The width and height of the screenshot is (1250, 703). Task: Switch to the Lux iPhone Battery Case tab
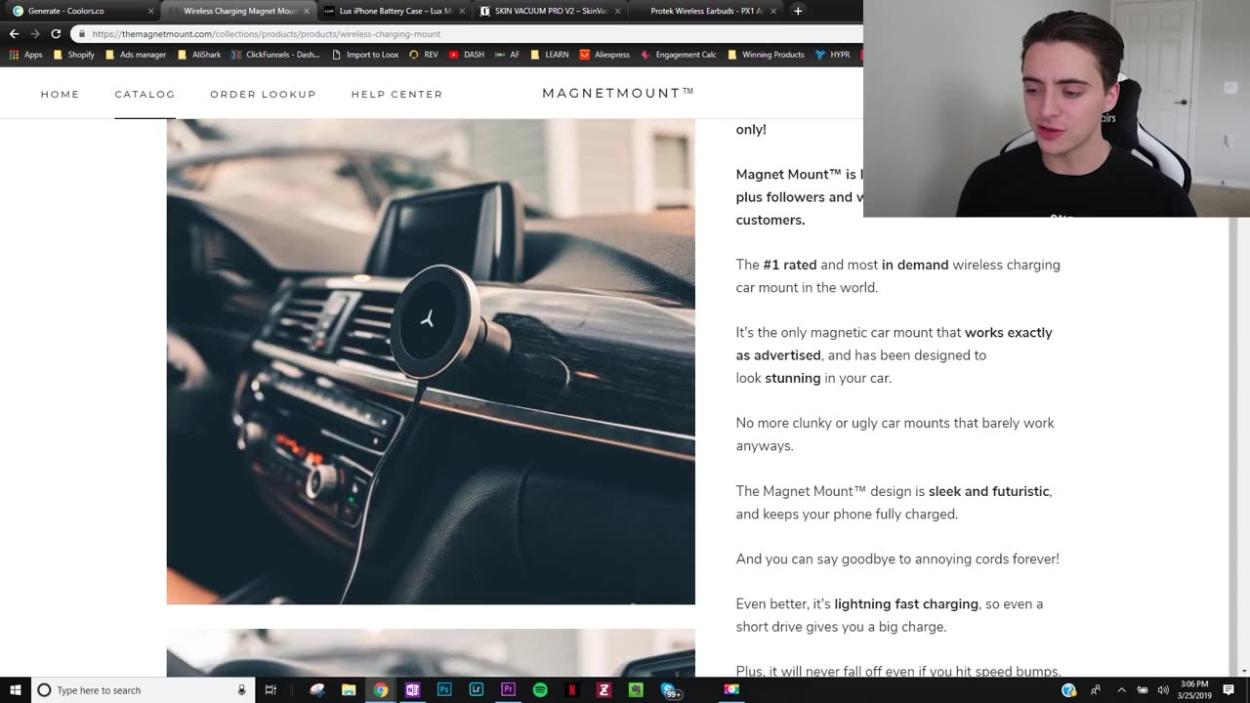pos(395,11)
